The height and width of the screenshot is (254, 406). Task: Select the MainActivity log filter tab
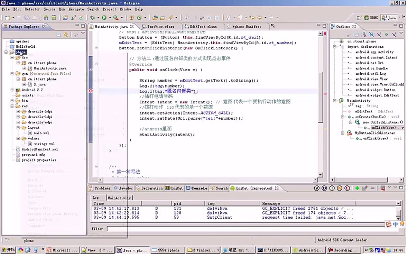pyautogui.click(x=119, y=198)
